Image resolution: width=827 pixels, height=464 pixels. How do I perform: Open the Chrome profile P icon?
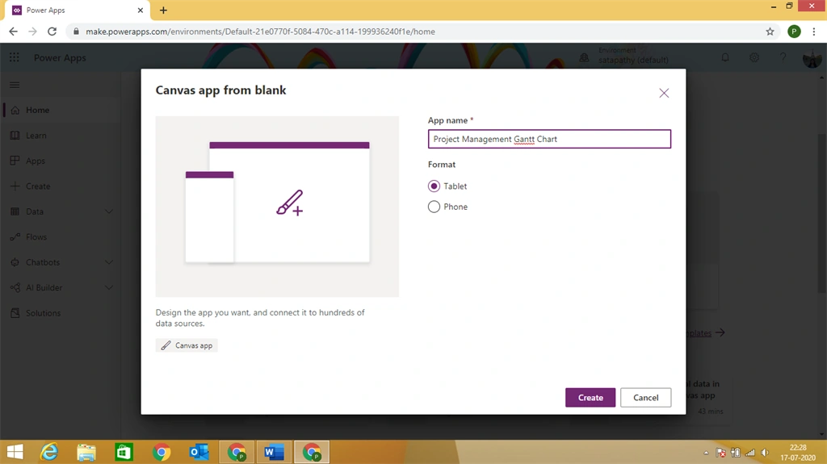point(794,31)
